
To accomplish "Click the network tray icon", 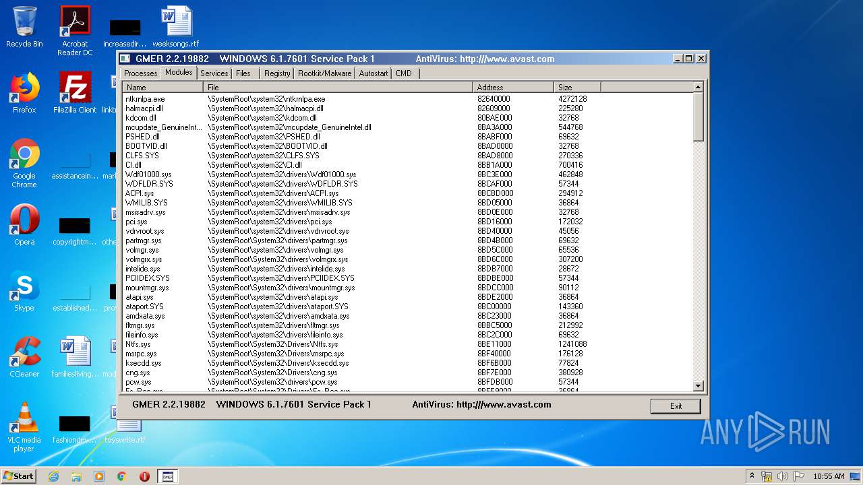I will click(767, 476).
